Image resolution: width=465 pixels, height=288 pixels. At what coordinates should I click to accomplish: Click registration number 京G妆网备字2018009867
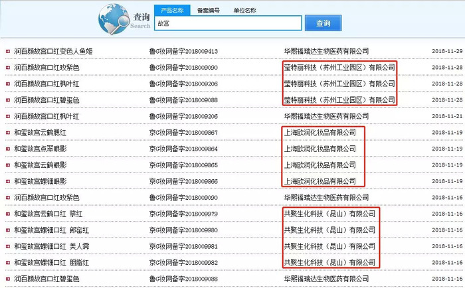(183, 133)
